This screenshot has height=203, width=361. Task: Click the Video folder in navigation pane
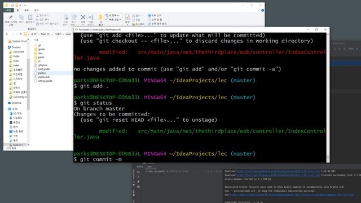click(x=16, y=65)
